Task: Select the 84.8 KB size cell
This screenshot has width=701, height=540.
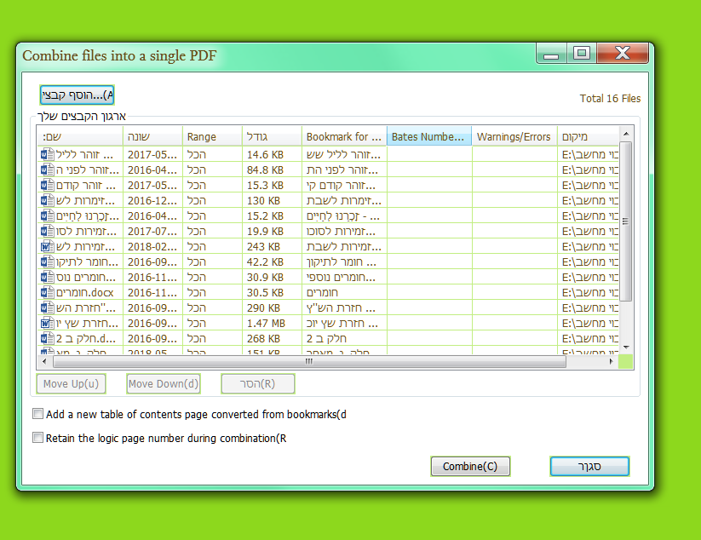Action: (272, 169)
